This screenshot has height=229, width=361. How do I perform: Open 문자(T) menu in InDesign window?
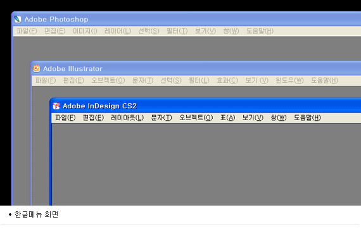161,118
